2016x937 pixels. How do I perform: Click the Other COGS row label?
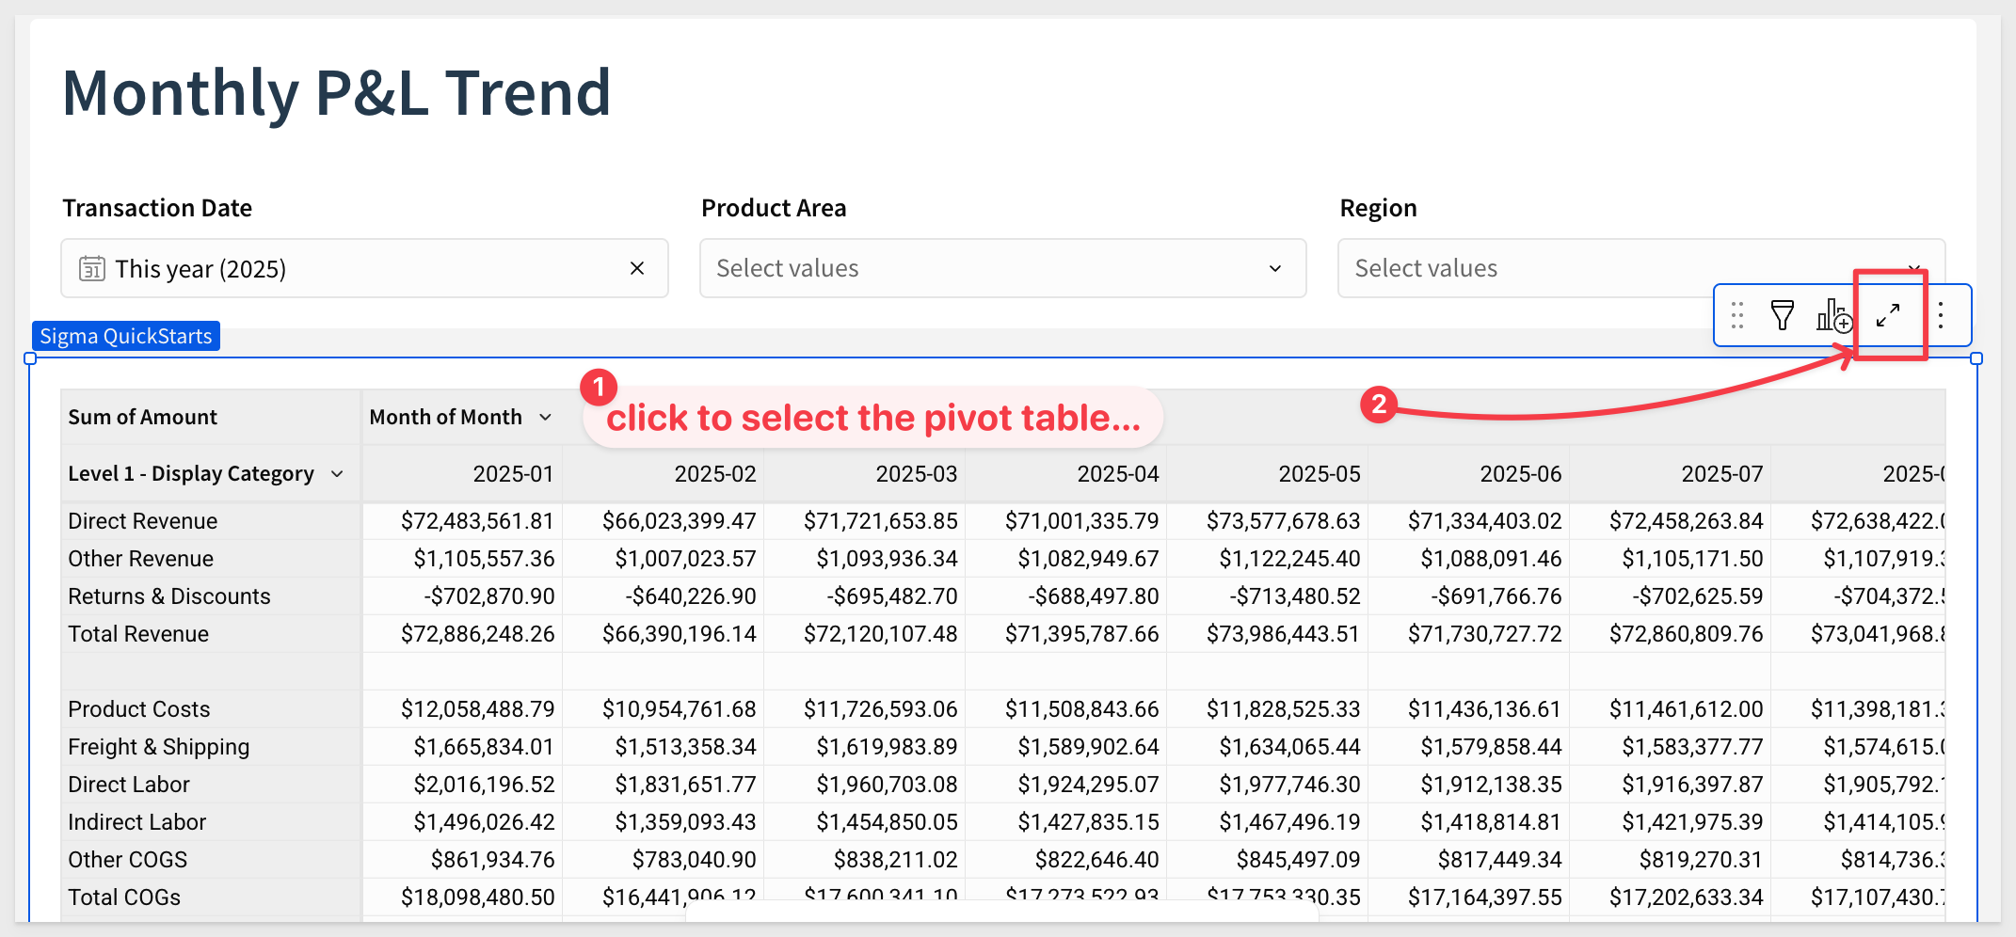pyautogui.click(x=128, y=859)
